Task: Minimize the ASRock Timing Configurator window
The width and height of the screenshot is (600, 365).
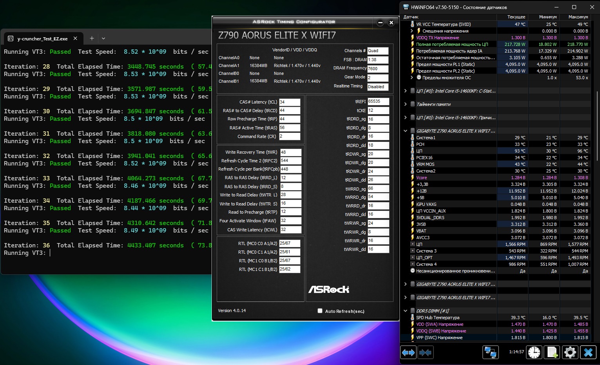Action: coord(380,22)
